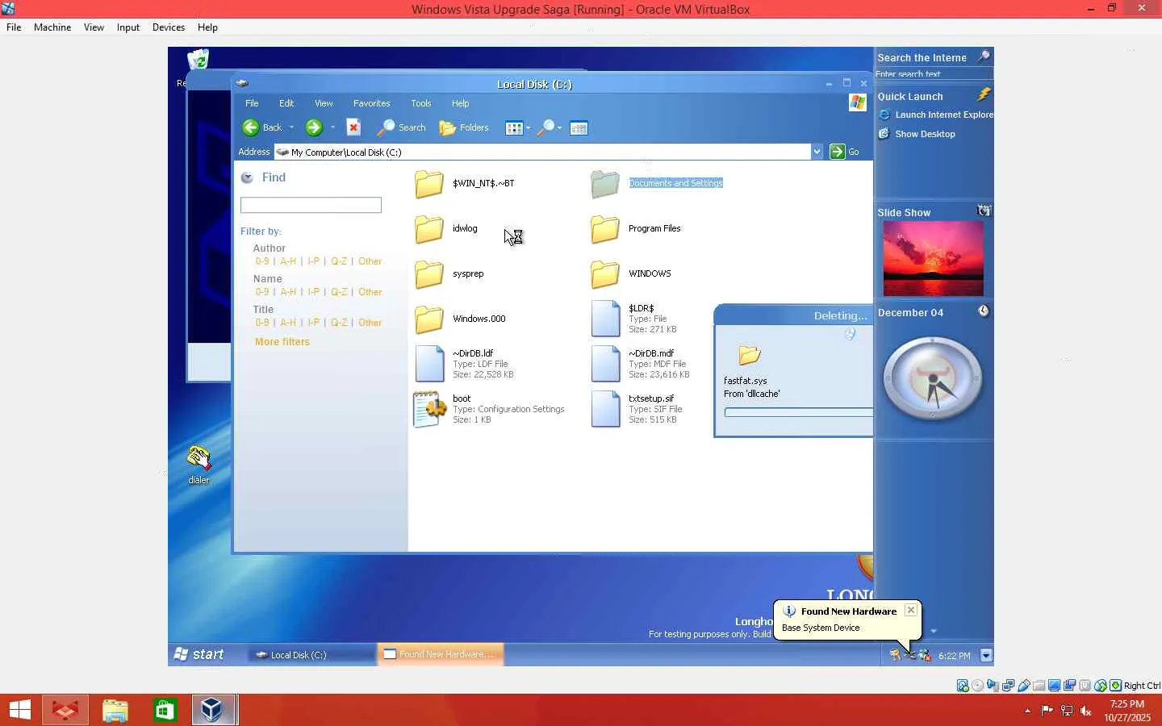1162x726 pixels.
Task: Open the Forward button history dropdown arrow
Action: (332, 127)
